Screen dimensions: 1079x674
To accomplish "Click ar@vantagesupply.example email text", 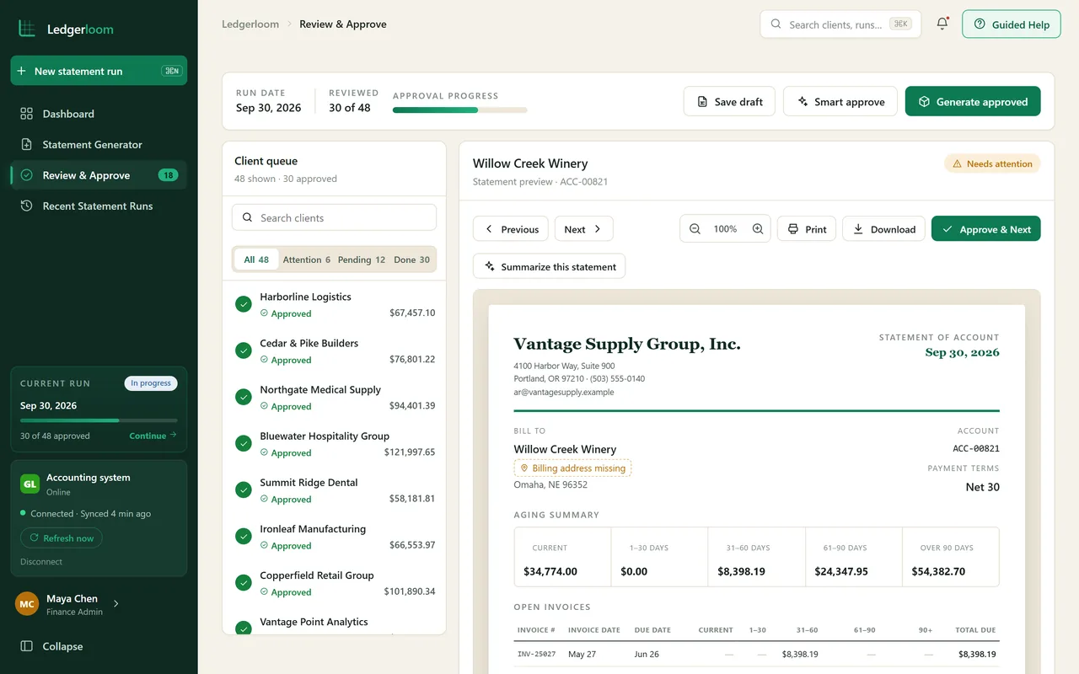I will tap(564, 392).
